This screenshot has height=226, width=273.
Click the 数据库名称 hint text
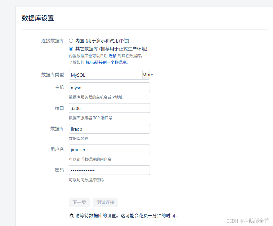[79, 139]
